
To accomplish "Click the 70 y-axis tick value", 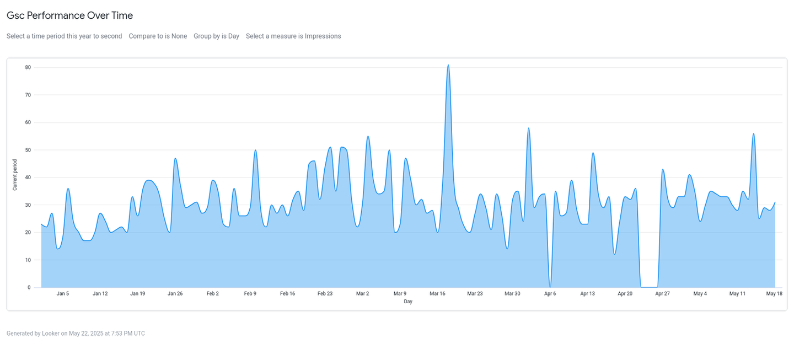I will coord(28,95).
